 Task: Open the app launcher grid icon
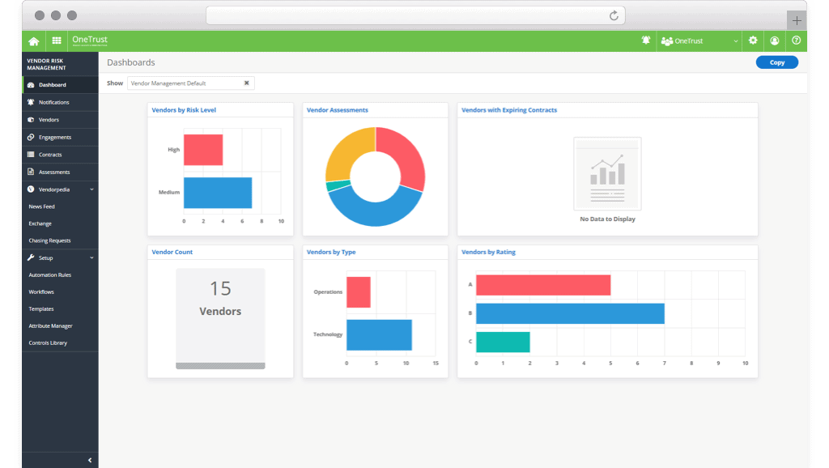(57, 41)
